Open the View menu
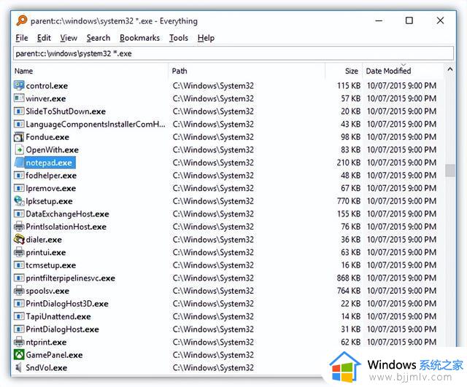 [69, 38]
